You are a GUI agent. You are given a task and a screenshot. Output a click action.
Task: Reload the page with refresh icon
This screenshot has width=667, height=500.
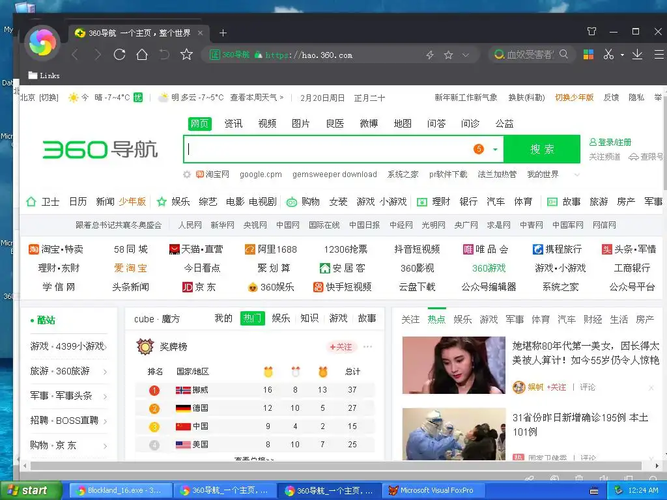(x=120, y=55)
